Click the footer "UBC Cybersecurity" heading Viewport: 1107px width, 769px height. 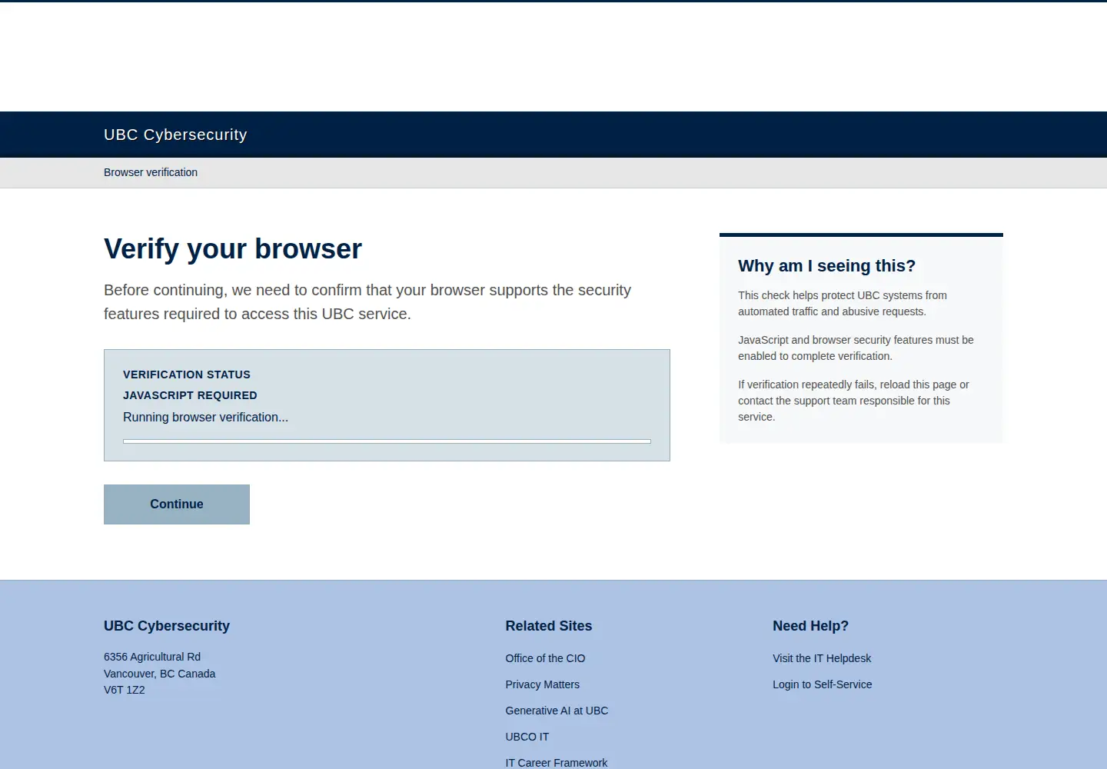167,626
